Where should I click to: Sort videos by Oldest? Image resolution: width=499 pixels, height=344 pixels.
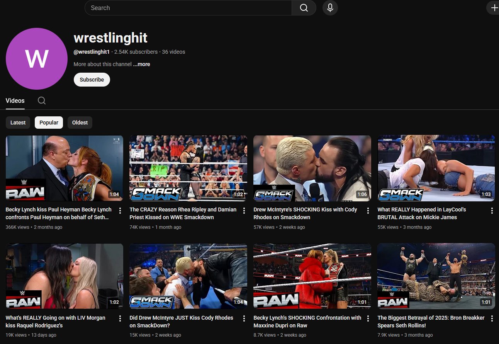coord(80,123)
